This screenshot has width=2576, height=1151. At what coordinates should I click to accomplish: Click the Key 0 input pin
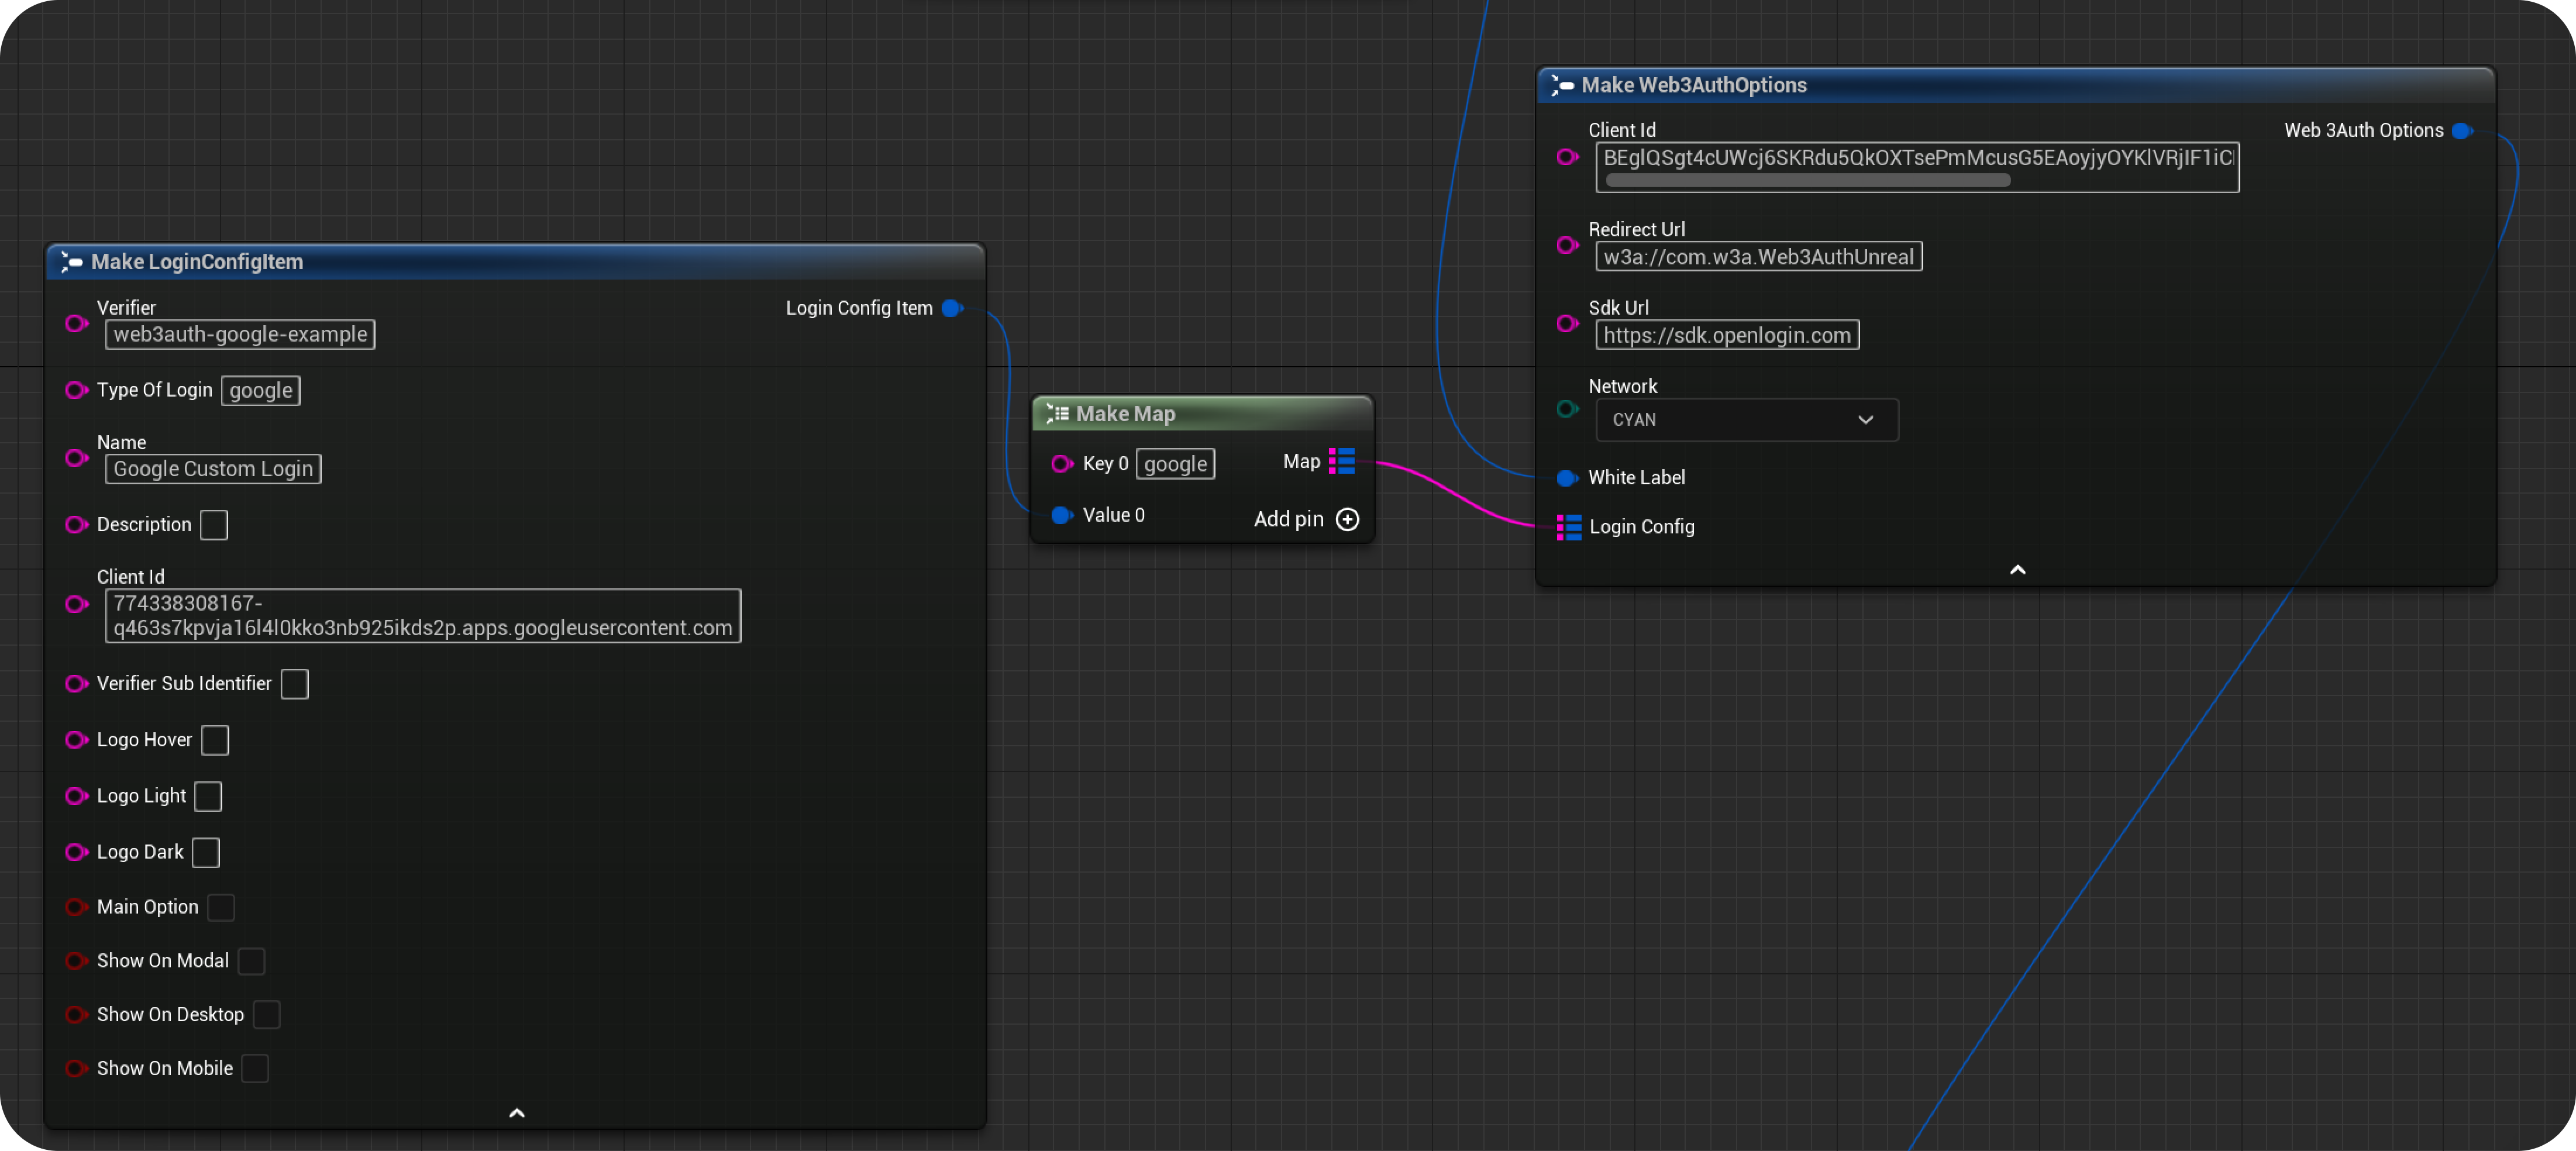coord(1062,464)
